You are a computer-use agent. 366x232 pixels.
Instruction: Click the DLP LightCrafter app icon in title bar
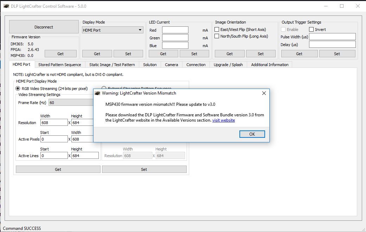(x=6, y=6)
